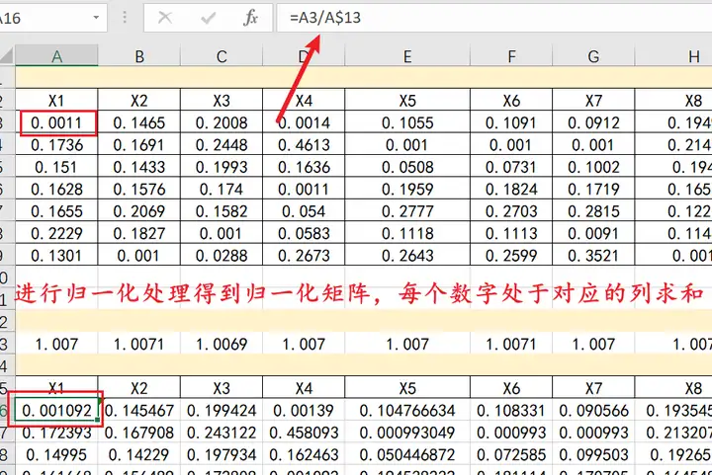Viewport: 712px width, 475px height.
Task: Click cell F6 containing 0.1824
Action: (511, 189)
